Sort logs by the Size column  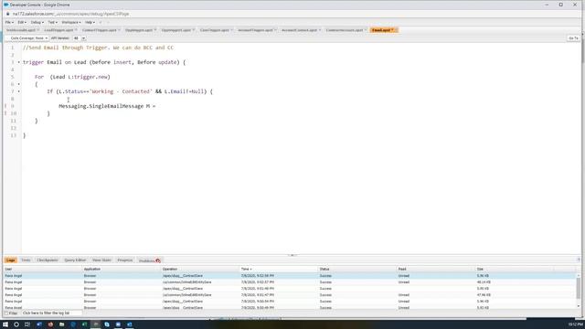click(x=515, y=269)
